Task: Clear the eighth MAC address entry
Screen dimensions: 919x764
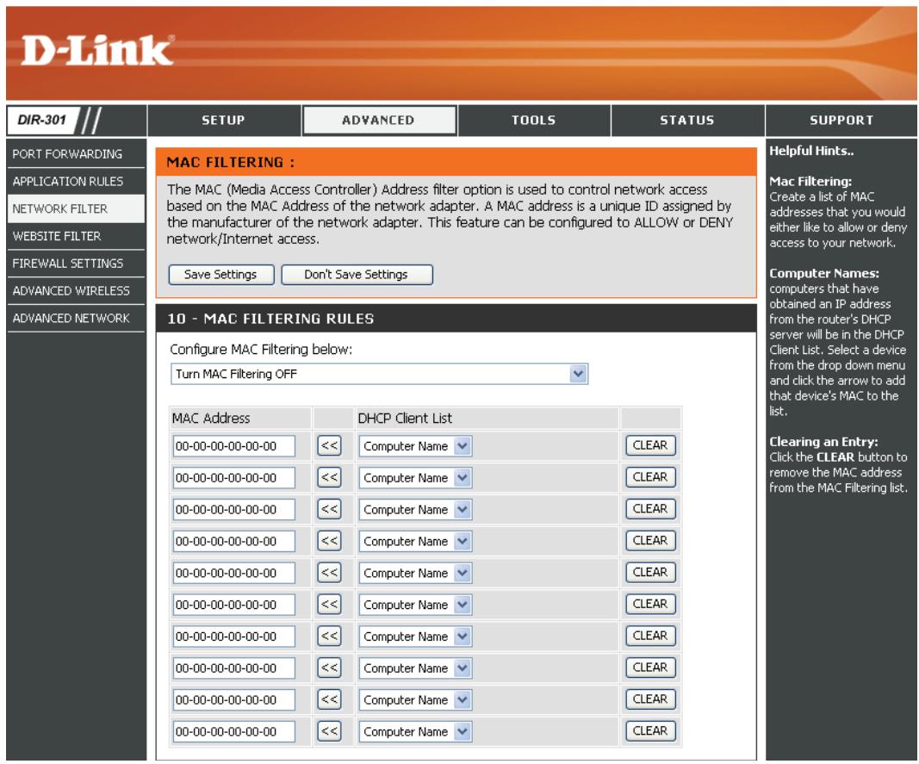Action: 650,668
